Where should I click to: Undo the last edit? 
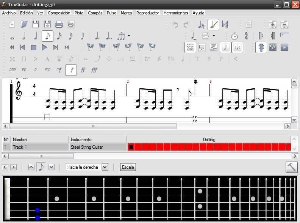(175, 25)
